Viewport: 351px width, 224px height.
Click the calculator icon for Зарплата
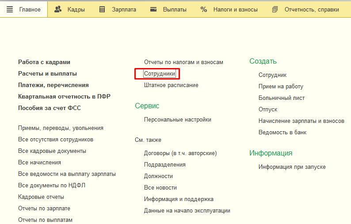(102, 9)
